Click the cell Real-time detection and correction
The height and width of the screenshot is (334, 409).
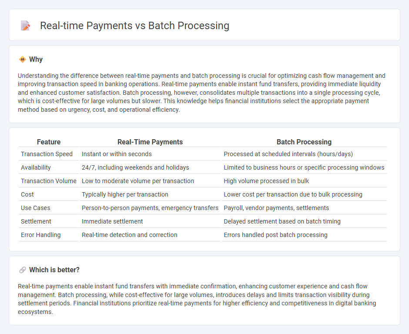(x=150, y=235)
